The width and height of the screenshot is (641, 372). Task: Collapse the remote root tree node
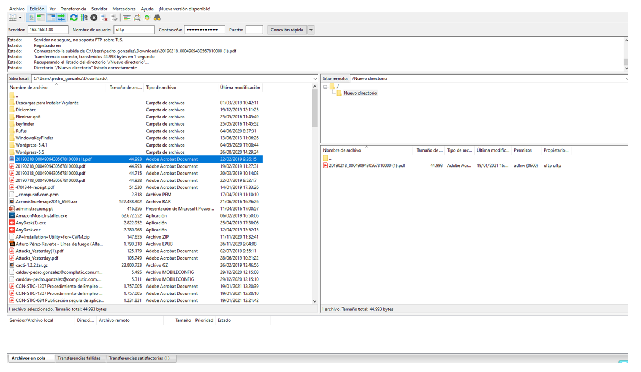(325, 87)
